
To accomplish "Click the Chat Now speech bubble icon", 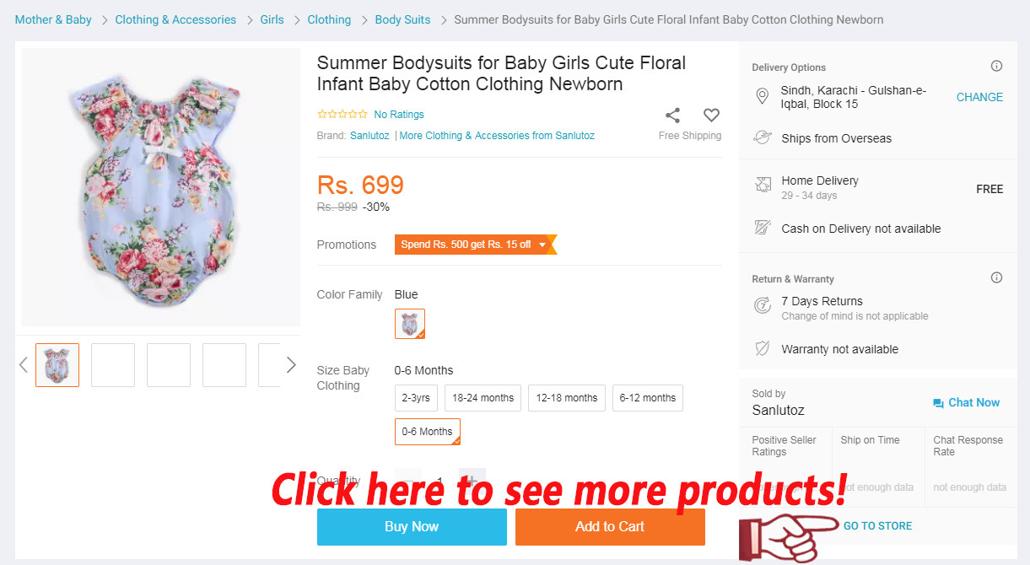I will (938, 403).
